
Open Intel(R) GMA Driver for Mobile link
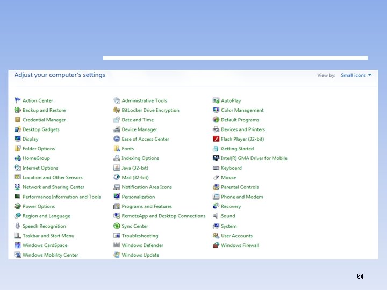[x=254, y=158]
